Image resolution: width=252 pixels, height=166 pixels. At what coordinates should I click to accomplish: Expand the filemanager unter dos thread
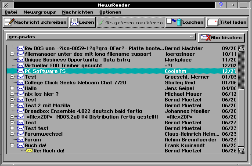(x=12, y=54)
